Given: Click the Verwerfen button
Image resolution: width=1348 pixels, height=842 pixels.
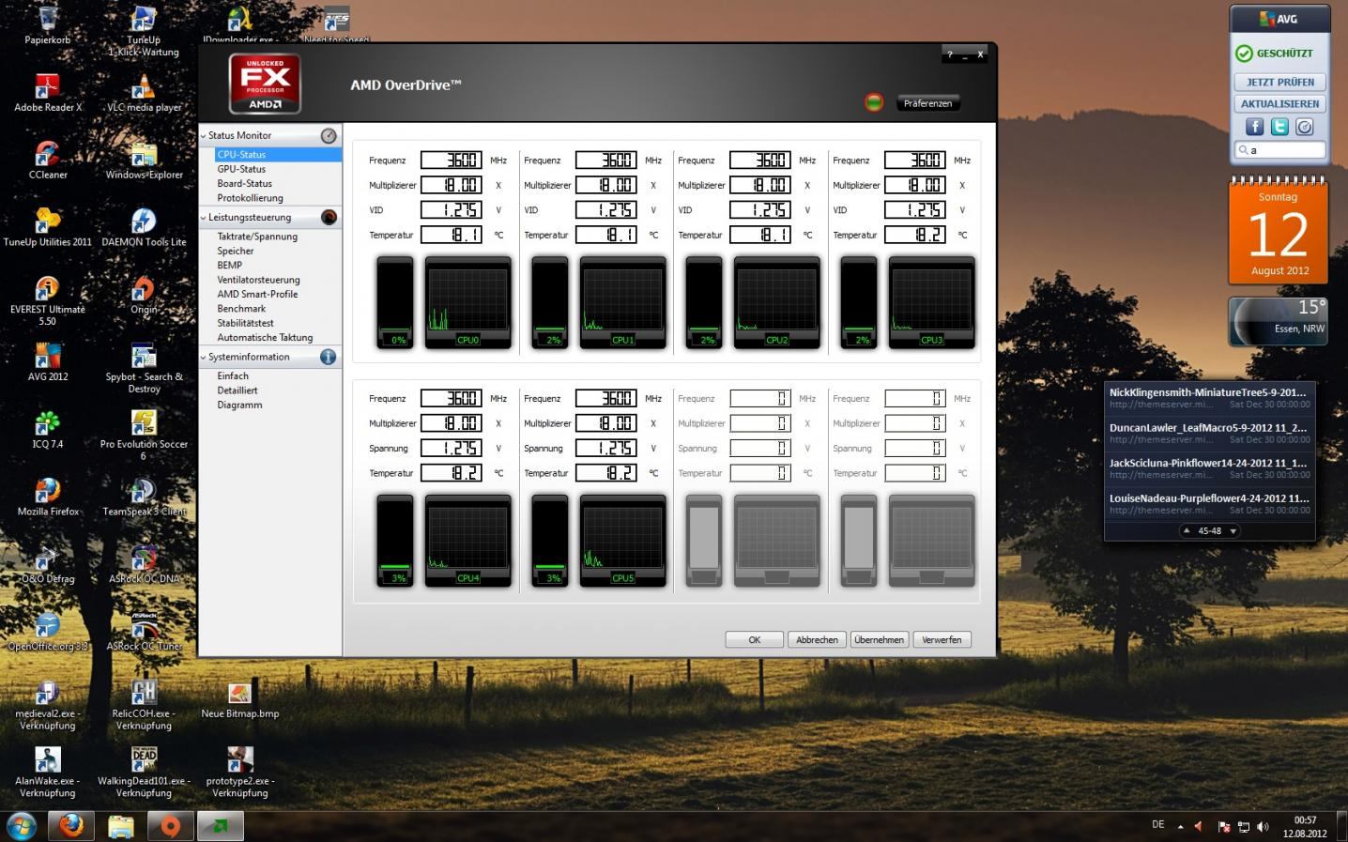Looking at the screenshot, I should click(x=942, y=639).
